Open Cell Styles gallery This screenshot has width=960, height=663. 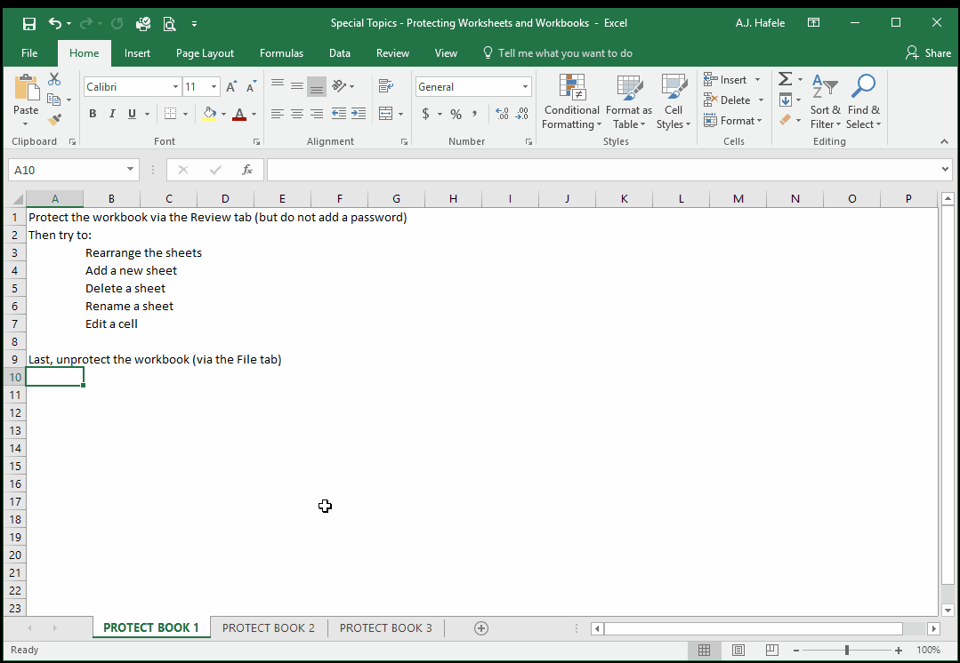(674, 101)
